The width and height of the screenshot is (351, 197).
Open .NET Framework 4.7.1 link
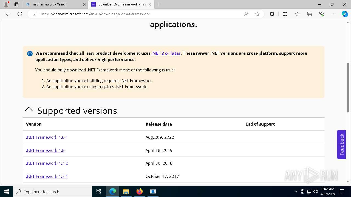point(47,176)
